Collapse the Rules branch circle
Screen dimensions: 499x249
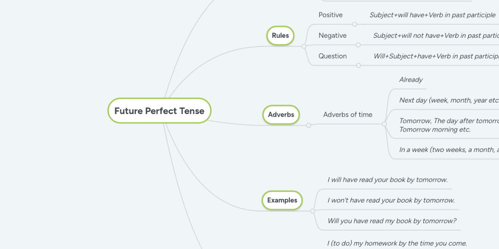[x=304, y=46]
